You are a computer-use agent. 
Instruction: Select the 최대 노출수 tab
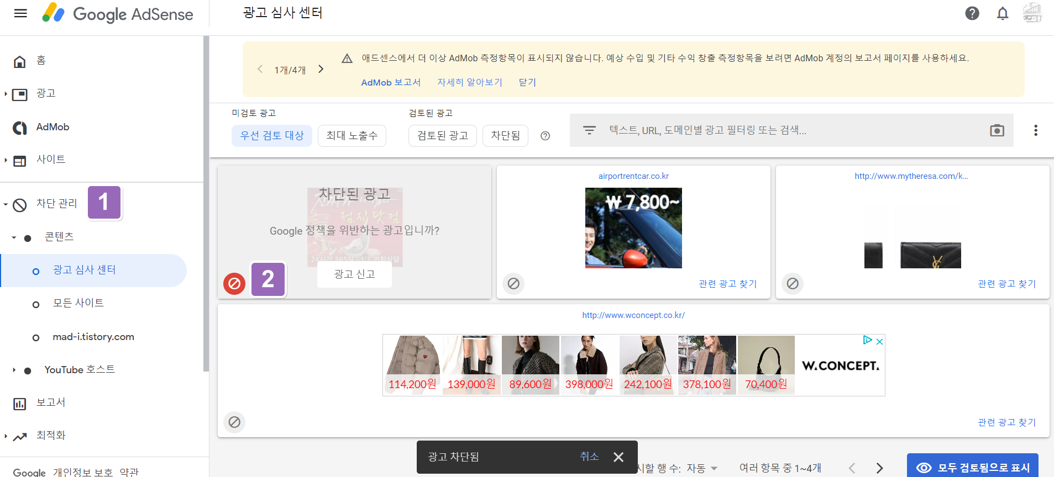click(x=352, y=136)
